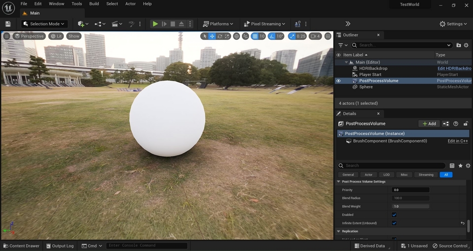Click the Stop square button
This screenshot has height=251, width=473.
pos(173,24)
